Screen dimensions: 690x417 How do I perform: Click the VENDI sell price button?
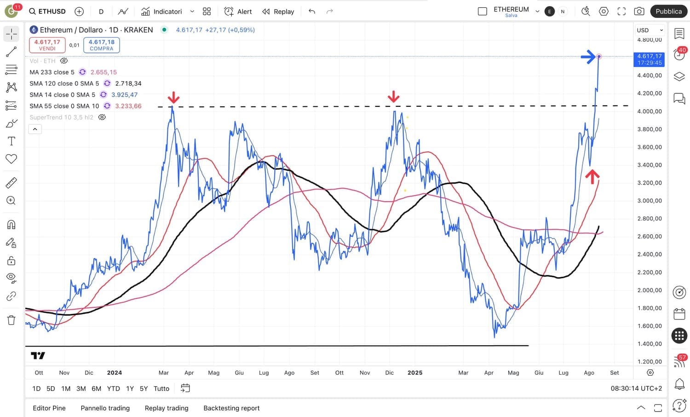pos(47,45)
